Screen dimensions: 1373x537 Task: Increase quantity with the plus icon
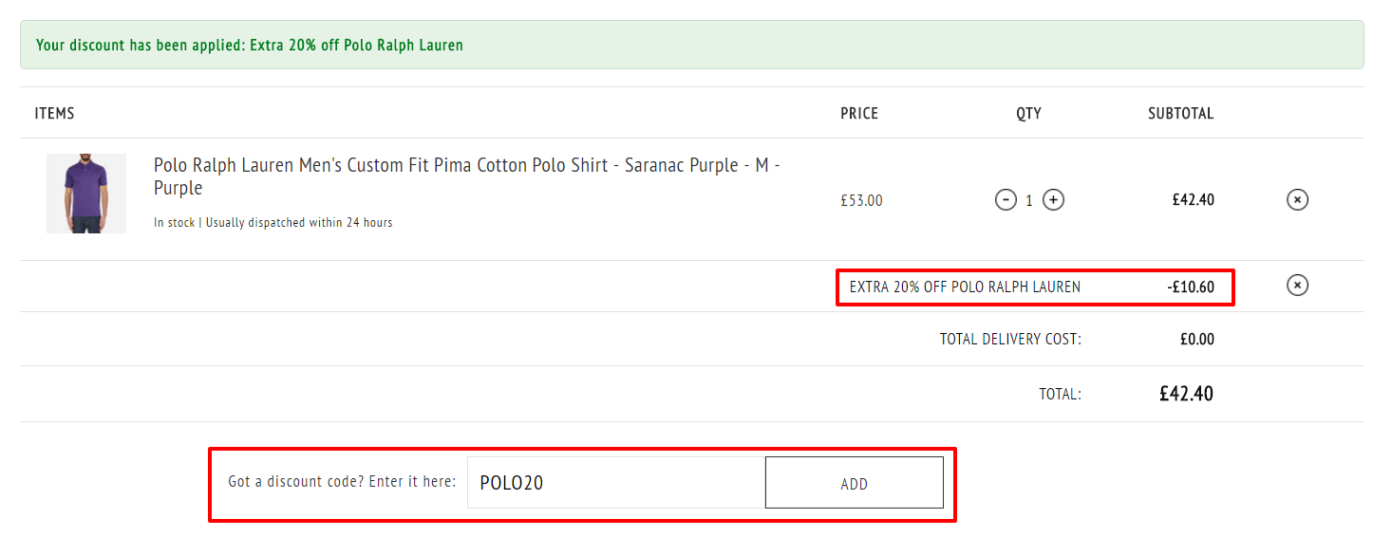(1053, 200)
